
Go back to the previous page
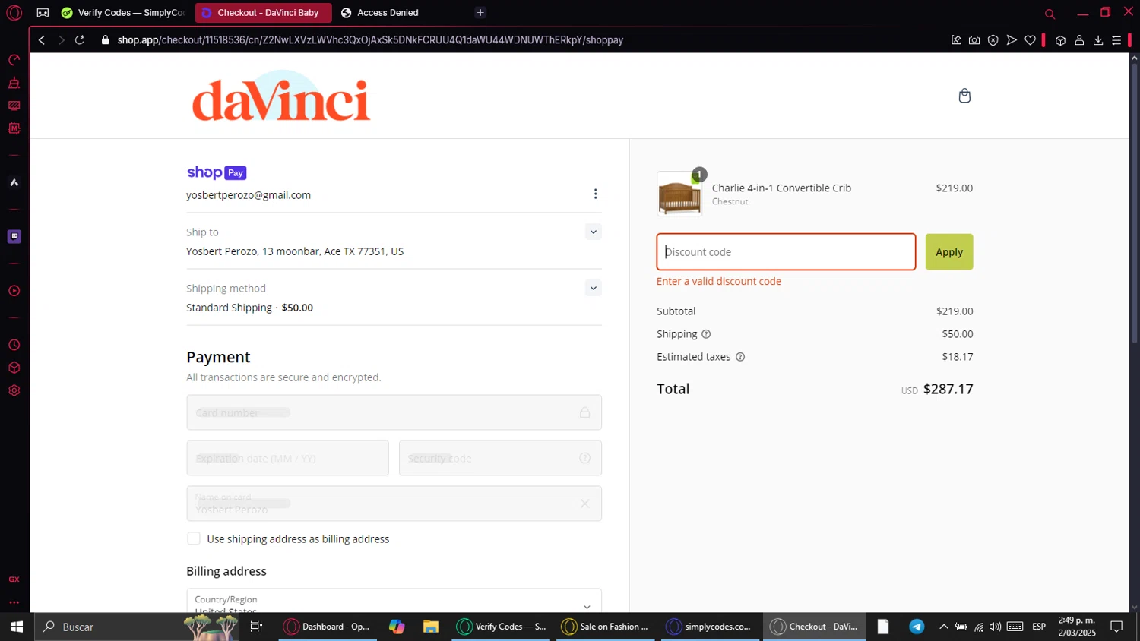click(42, 40)
